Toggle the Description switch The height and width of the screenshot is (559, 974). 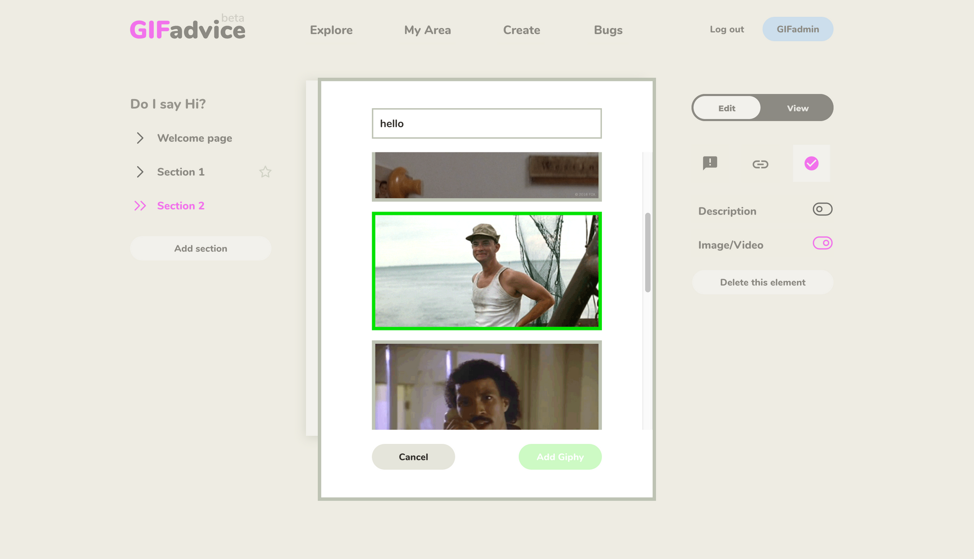pyautogui.click(x=822, y=210)
